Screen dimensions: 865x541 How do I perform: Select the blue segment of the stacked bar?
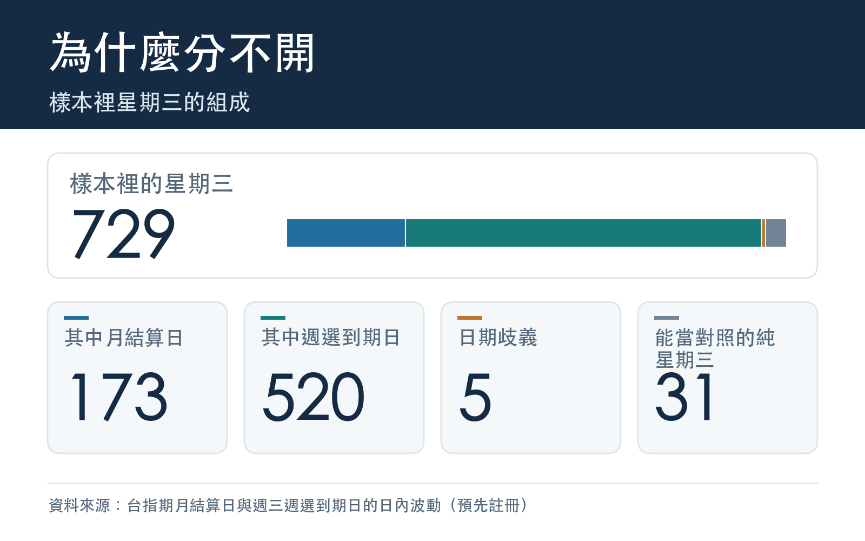(346, 233)
